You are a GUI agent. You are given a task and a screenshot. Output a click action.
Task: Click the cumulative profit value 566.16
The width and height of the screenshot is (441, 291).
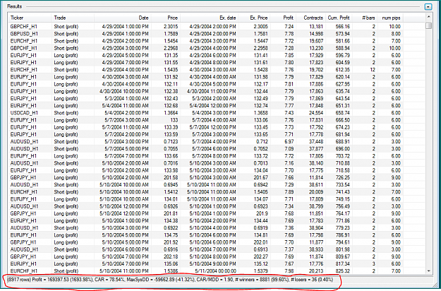tap(342, 26)
